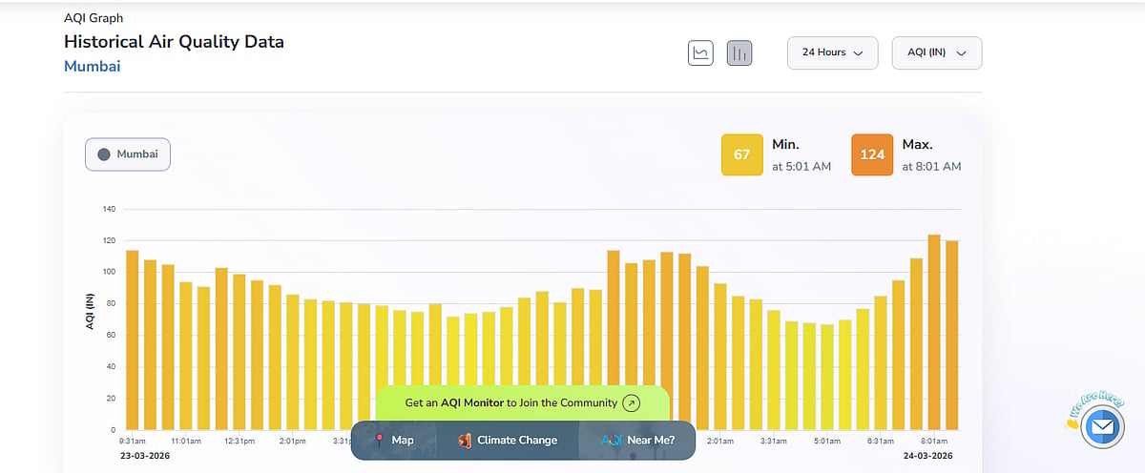Click the circled arrow icon on the banner
Viewport: 1145px width, 473px height.
(631, 403)
